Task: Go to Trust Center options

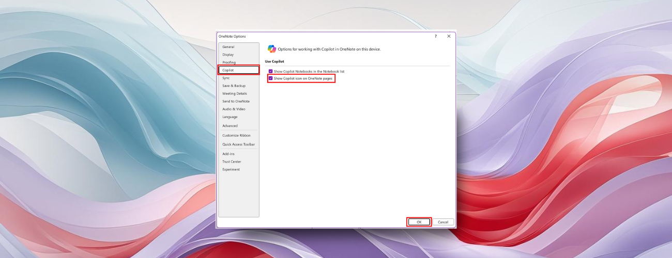Action: (x=238, y=162)
